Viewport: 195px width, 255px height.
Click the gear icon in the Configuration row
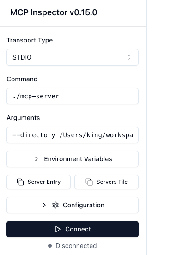coord(55,205)
